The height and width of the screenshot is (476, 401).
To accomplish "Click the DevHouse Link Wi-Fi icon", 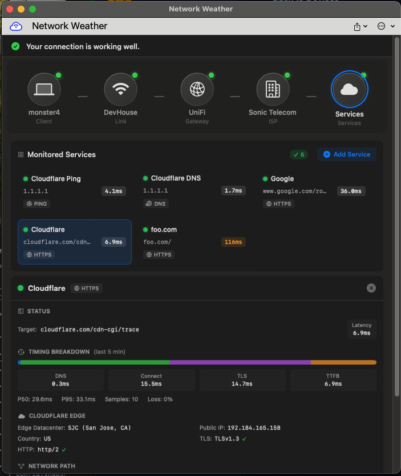I will pos(120,89).
